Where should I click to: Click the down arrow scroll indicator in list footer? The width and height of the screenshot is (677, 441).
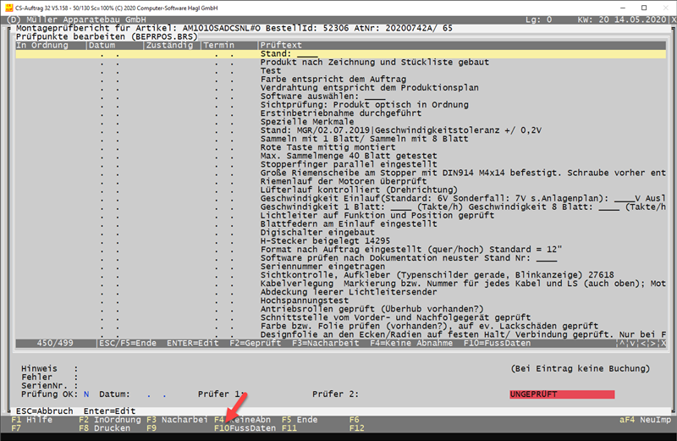(x=633, y=344)
